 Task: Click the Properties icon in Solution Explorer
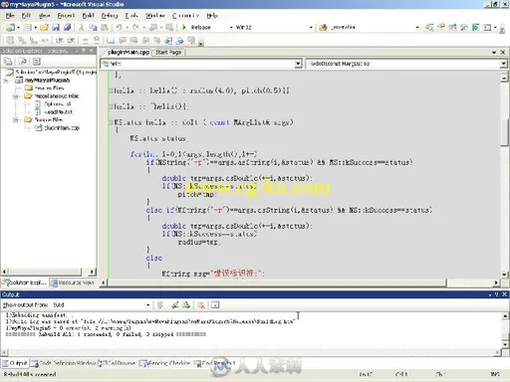tap(8, 62)
